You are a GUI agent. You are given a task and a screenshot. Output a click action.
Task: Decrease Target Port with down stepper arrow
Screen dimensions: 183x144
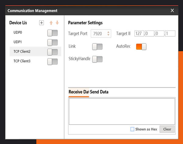(108, 35)
